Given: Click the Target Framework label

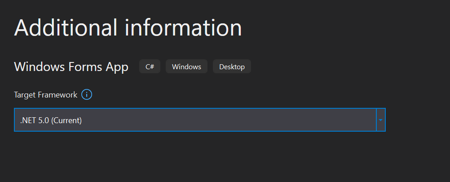Looking at the screenshot, I should [x=46, y=95].
